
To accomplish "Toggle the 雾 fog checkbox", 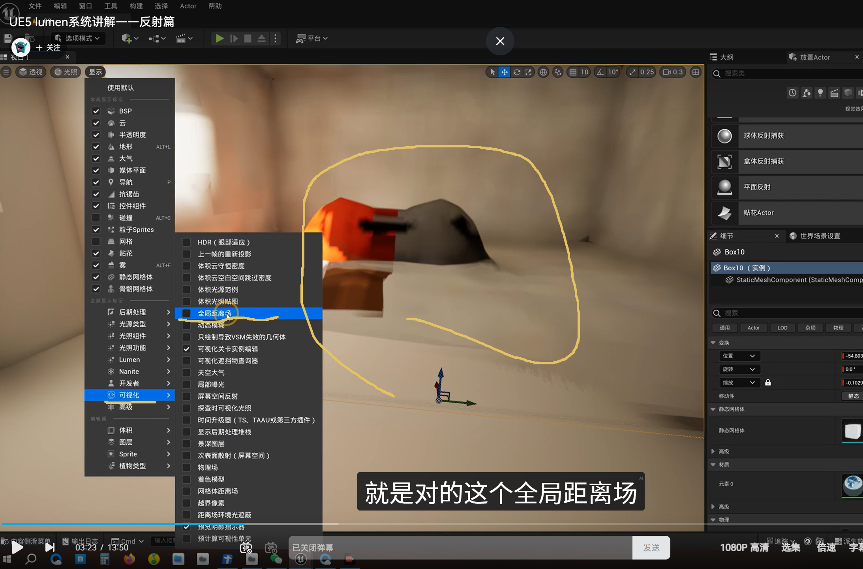I will coord(96,265).
